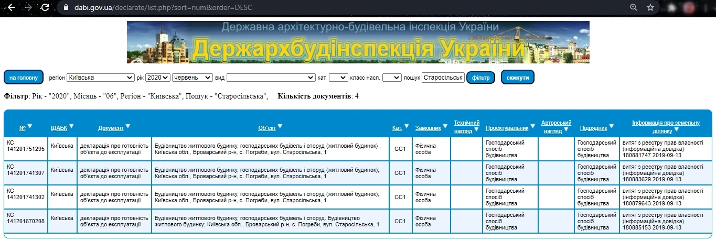Click the sort arrow next to Документ header
Image resolution: width=716 pixels, height=241 pixels.
(x=128, y=126)
